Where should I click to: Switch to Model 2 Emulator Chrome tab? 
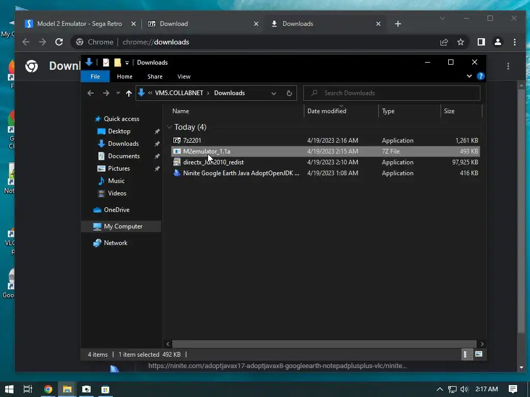tap(79, 24)
